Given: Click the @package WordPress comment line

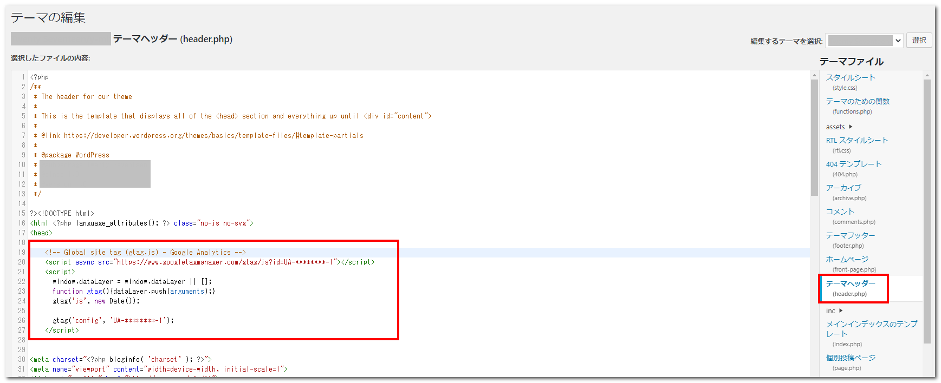Looking at the screenshot, I should [x=72, y=155].
